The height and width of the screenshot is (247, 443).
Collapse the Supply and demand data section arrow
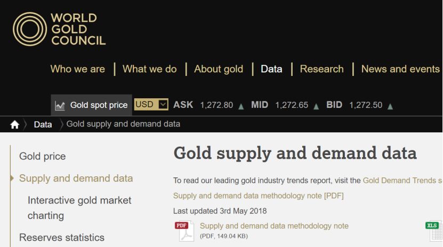pos(12,178)
